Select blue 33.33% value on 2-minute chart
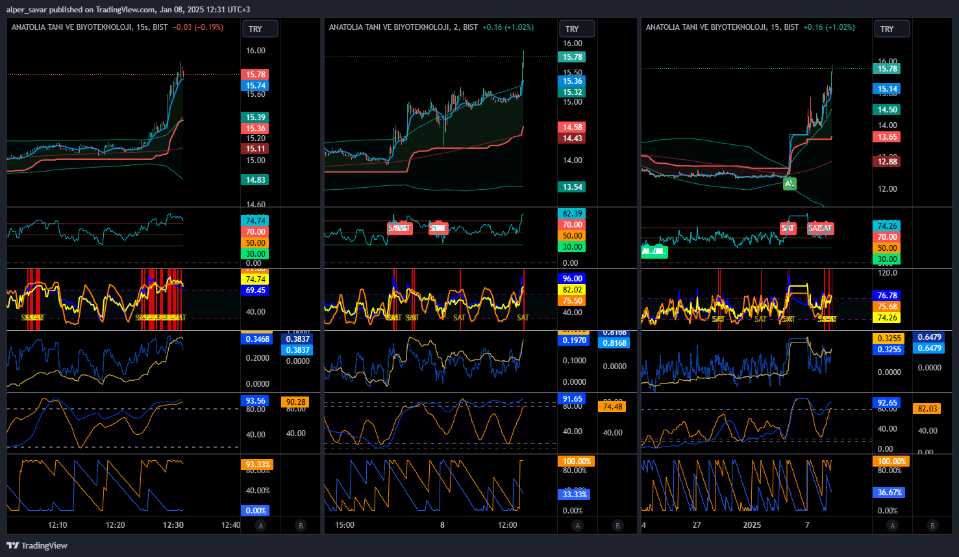 coord(575,495)
